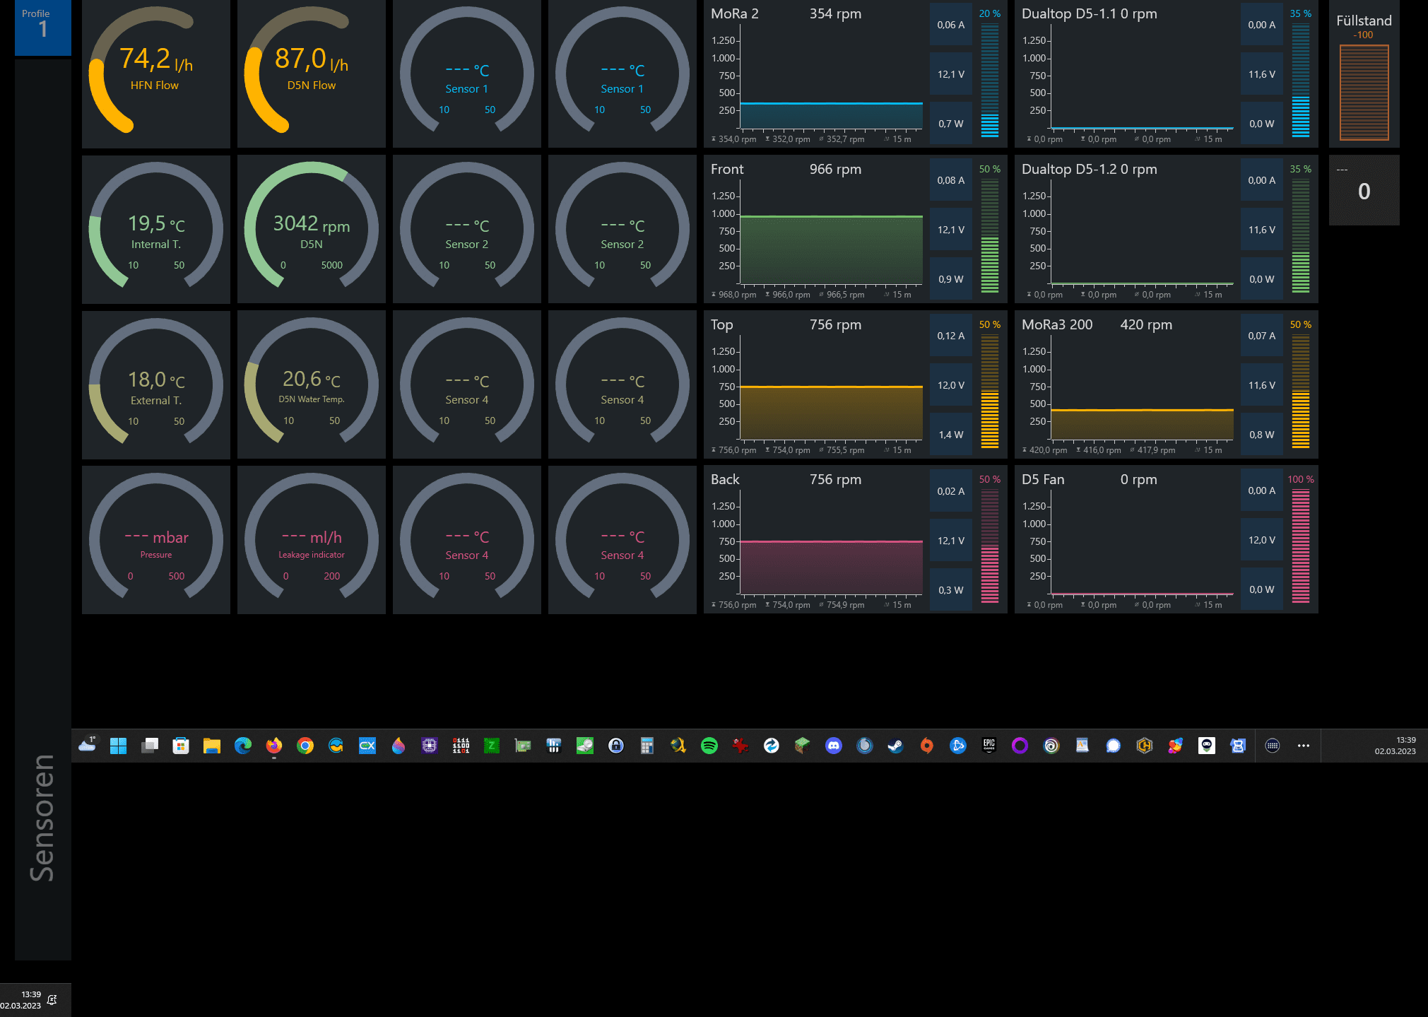Open the Sensoren sidebar label
Screen dimensions: 1428x1017
(42, 818)
